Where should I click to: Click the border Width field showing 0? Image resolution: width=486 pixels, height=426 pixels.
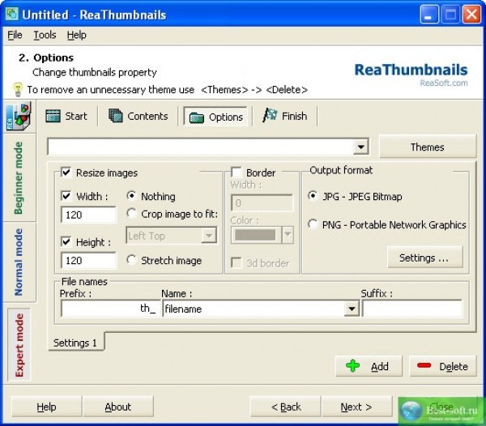[x=262, y=203]
